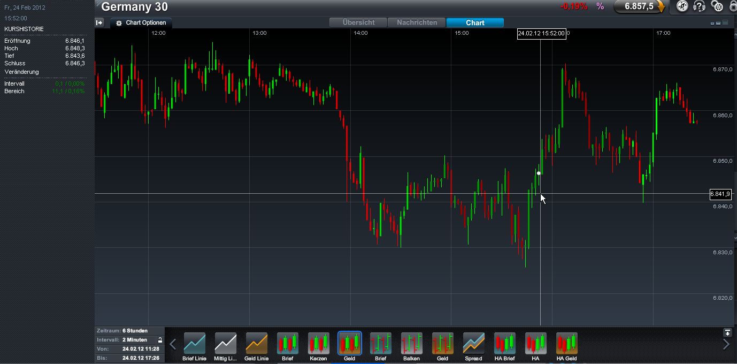
Task: Choose the HA Brief chart type
Action: [x=504, y=344]
